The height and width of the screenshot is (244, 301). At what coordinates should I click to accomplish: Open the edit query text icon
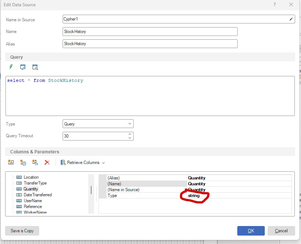click(23, 67)
